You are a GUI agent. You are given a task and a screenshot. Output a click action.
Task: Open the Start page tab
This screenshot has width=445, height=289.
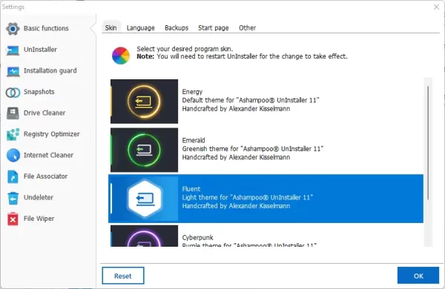coord(214,28)
